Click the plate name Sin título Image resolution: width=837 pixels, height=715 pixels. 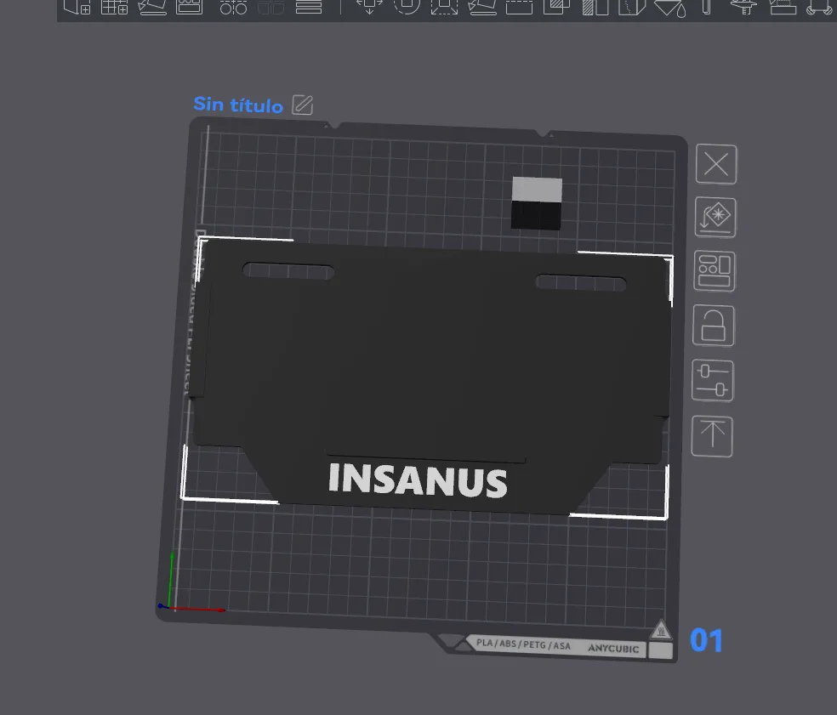tap(238, 105)
